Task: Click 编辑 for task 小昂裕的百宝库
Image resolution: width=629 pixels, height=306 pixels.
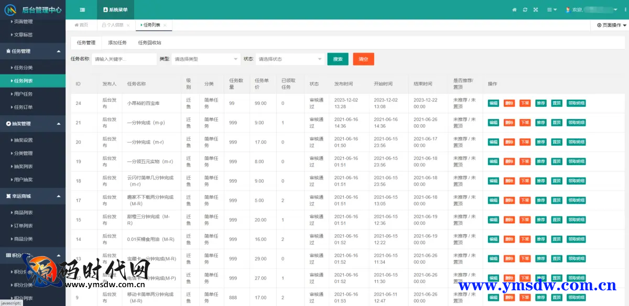Action: tap(493, 103)
